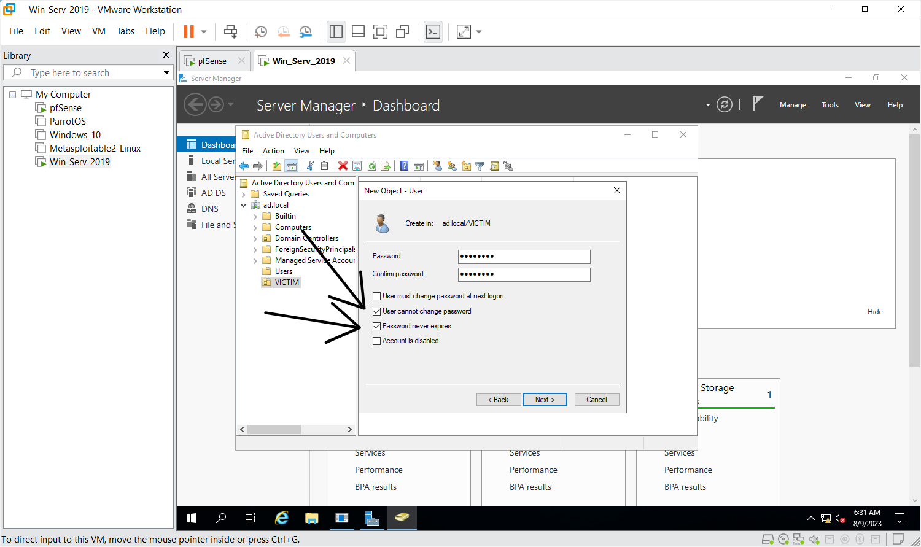Open the properties icon in AD toolbar
This screenshot has height=547, width=921.
point(357,166)
